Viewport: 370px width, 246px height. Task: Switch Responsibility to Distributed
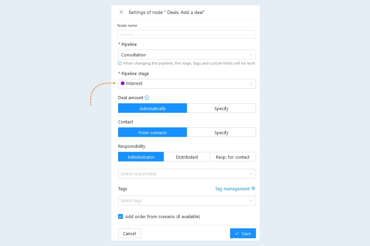(x=187, y=157)
